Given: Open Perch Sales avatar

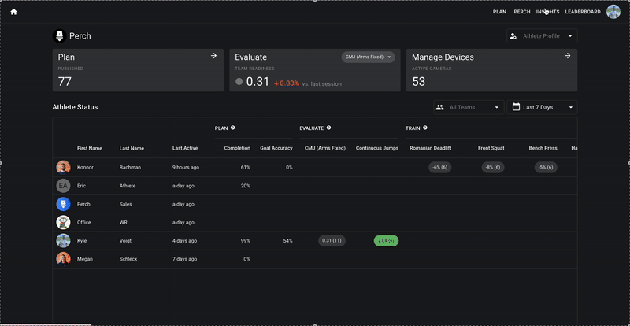Looking at the screenshot, I should coord(64,204).
